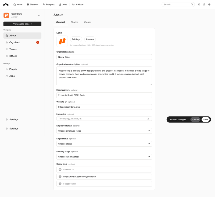Click inside the Organization name field
Screen dimensions: 215x197
(104, 57)
